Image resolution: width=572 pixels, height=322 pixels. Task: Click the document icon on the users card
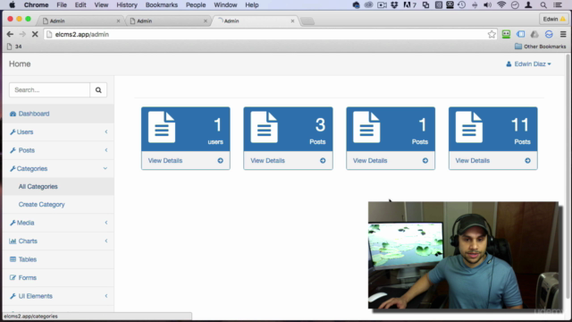[162, 127]
